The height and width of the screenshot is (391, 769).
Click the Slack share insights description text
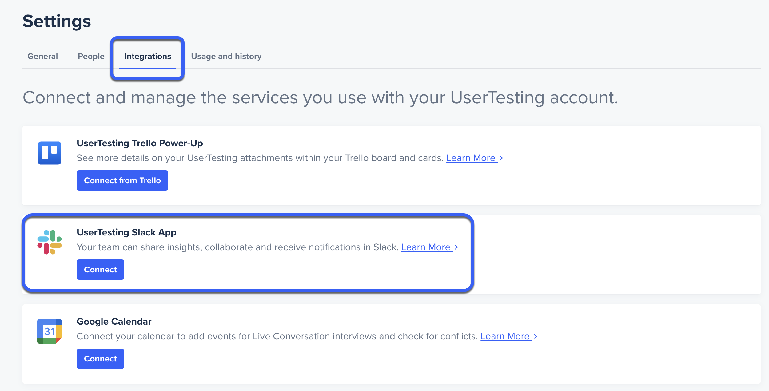tap(237, 247)
